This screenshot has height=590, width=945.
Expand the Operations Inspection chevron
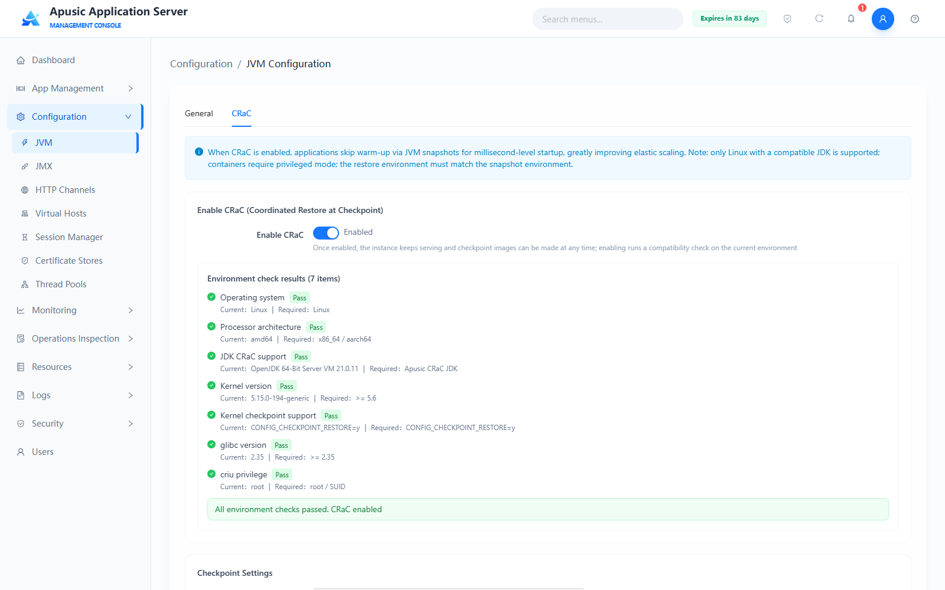[131, 339]
